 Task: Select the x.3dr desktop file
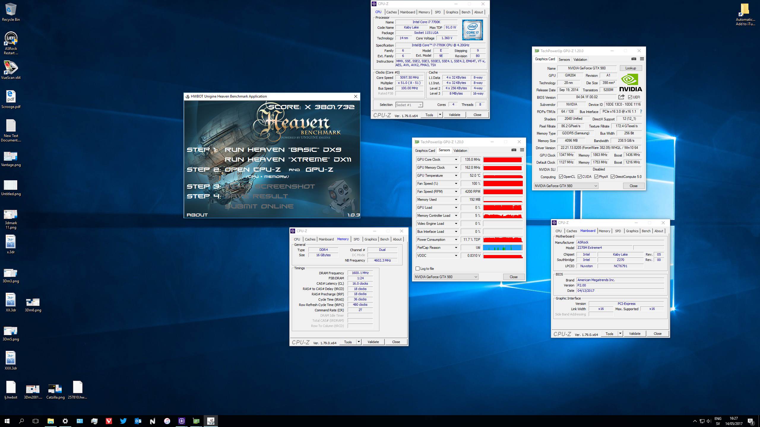point(11,244)
